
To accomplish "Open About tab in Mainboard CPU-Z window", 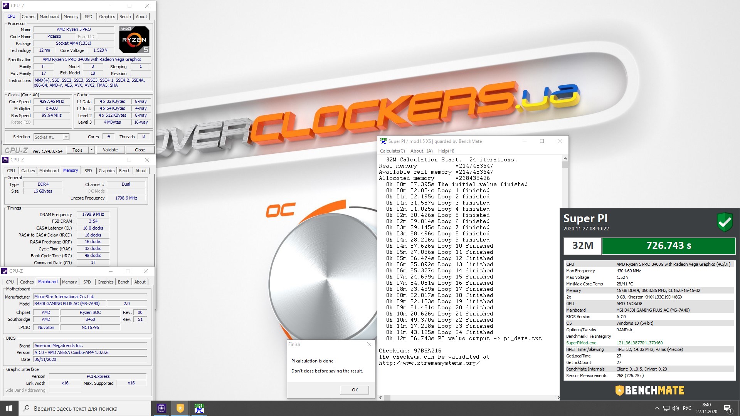I will [x=140, y=282].
